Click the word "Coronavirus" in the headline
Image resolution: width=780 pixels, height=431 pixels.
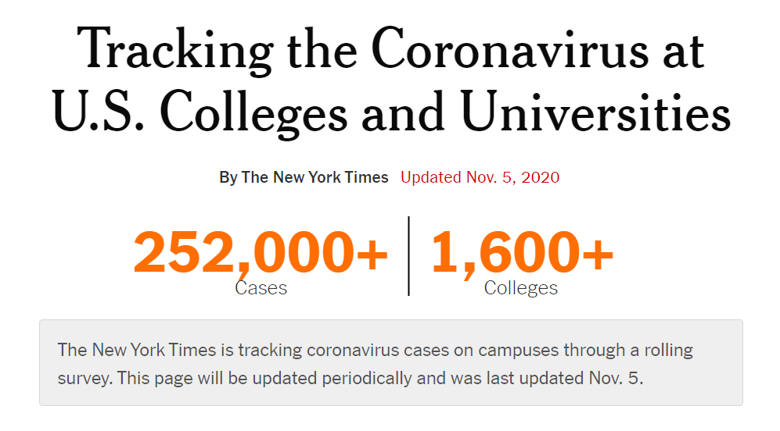point(510,48)
